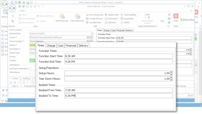This screenshot has width=202, height=114.
Task: Click the clone record icon below New
Action: point(12,21)
